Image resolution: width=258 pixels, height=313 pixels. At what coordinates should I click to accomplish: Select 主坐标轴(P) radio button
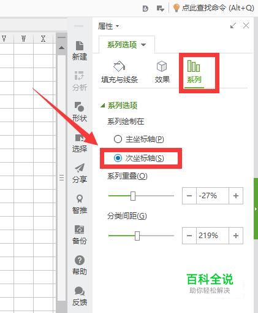(x=138, y=139)
